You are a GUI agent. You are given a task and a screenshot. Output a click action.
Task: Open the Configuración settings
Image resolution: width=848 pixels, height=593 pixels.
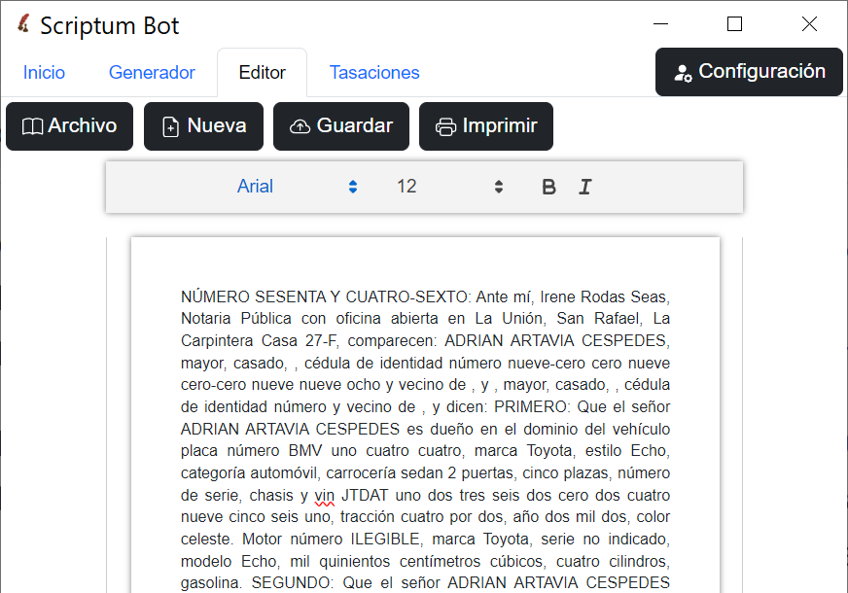(x=749, y=72)
